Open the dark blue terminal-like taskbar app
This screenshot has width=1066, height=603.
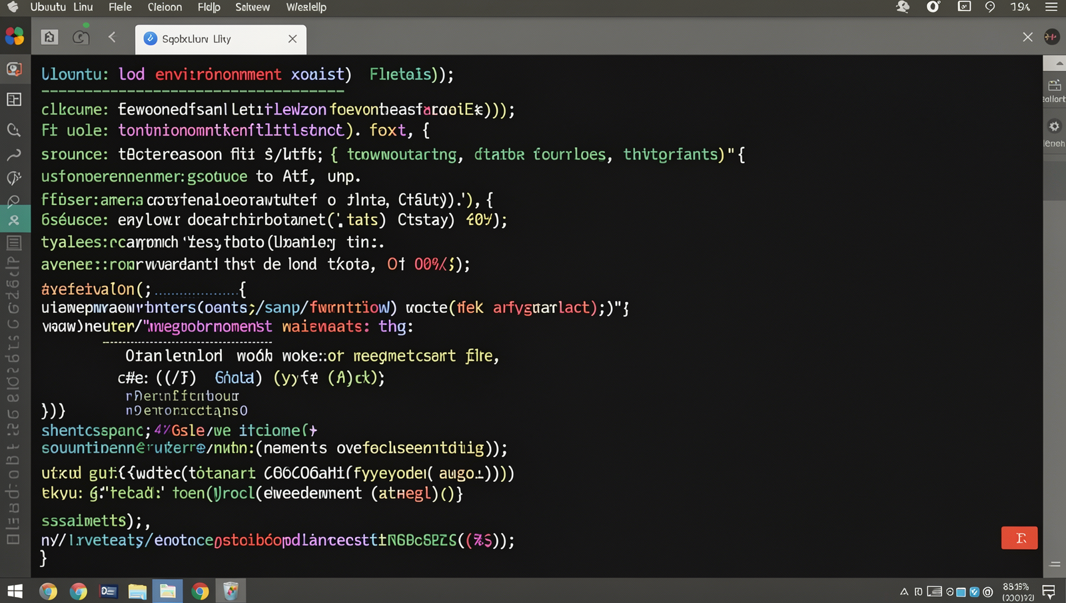coord(109,591)
